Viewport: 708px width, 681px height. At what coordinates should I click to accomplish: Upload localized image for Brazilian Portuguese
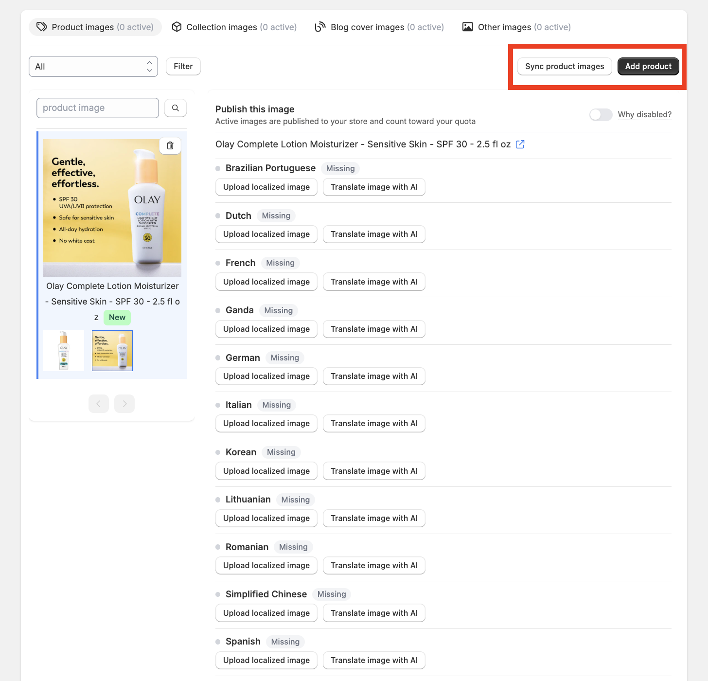266,187
